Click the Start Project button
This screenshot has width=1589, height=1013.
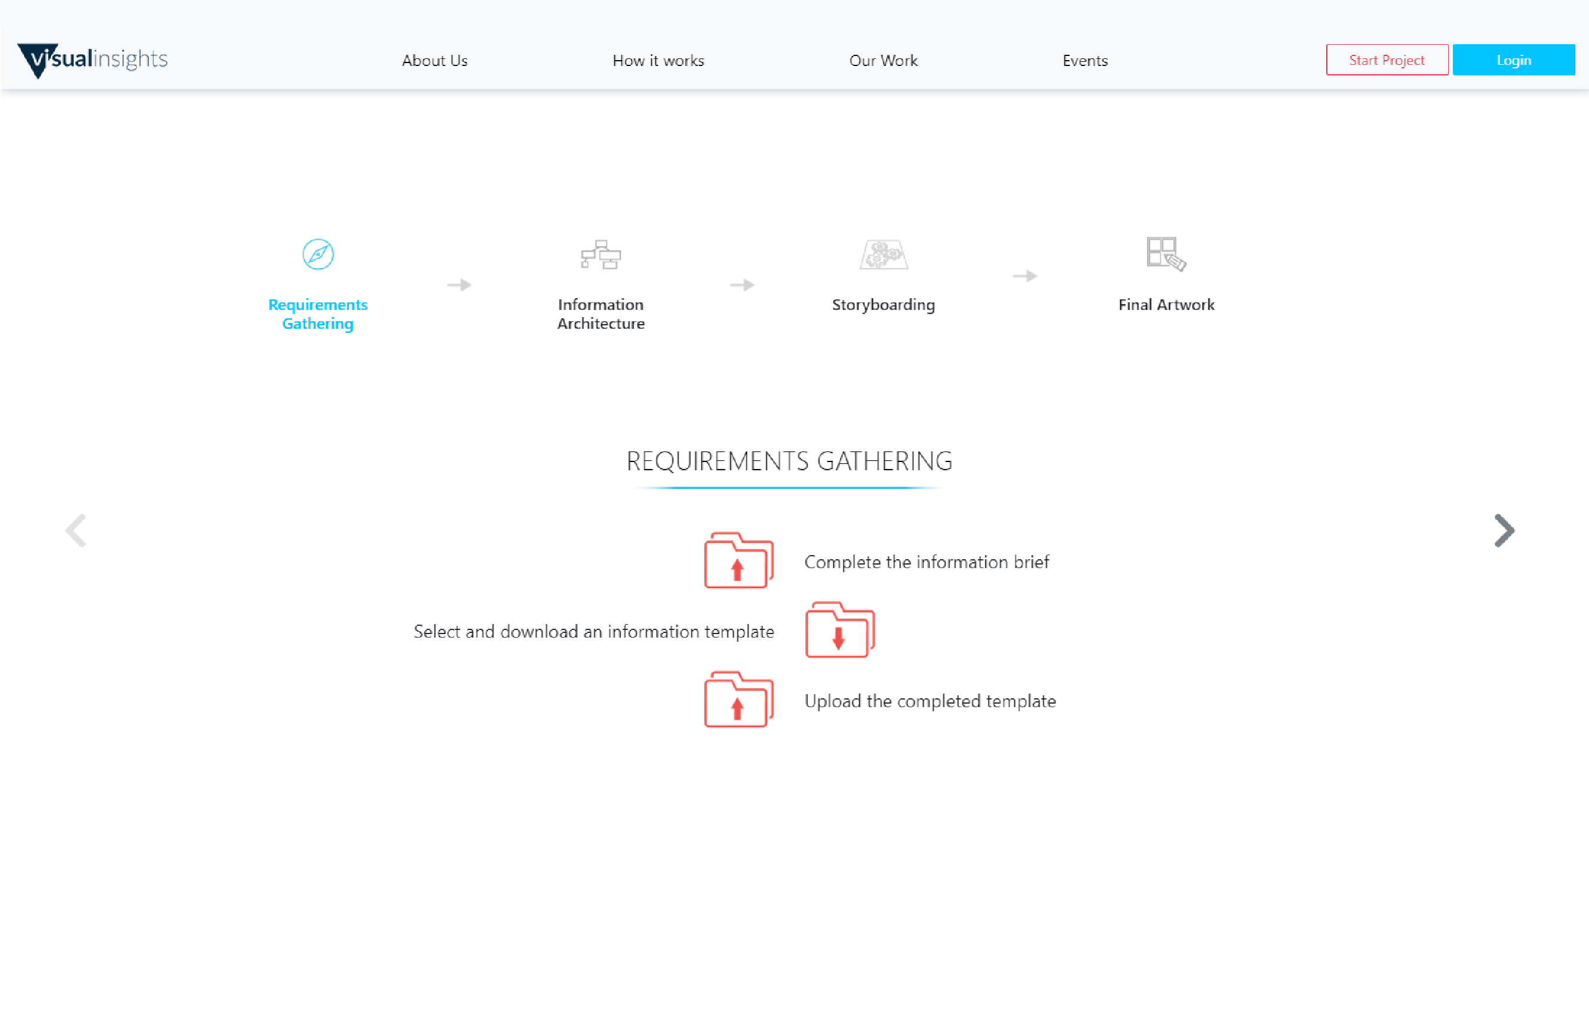tap(1387, 60)
